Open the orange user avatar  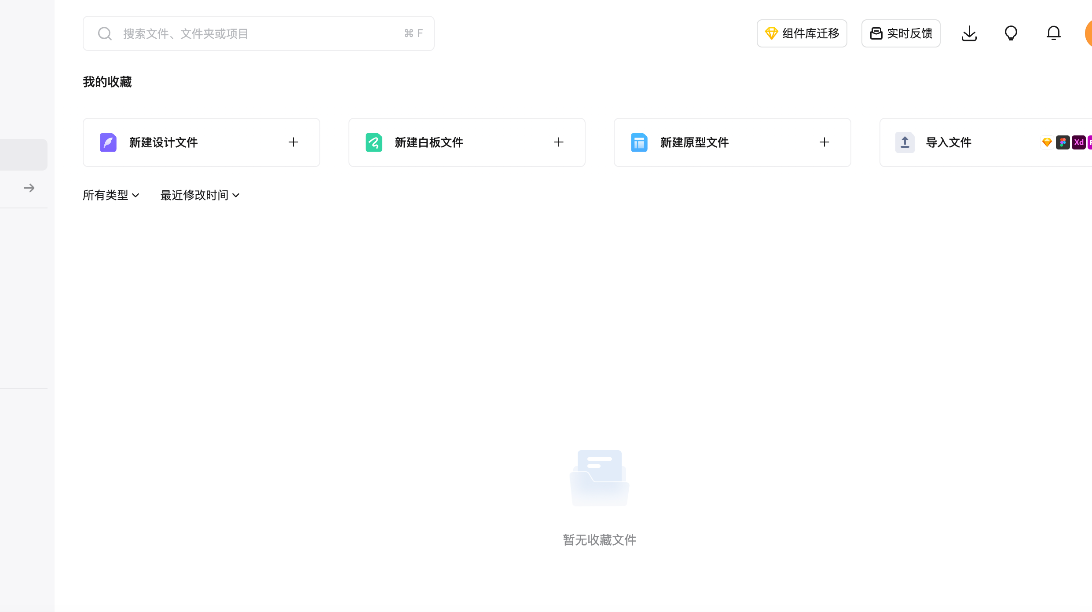point(1088,33)
